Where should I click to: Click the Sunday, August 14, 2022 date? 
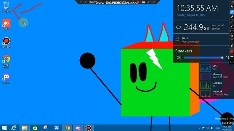[191, 15]
